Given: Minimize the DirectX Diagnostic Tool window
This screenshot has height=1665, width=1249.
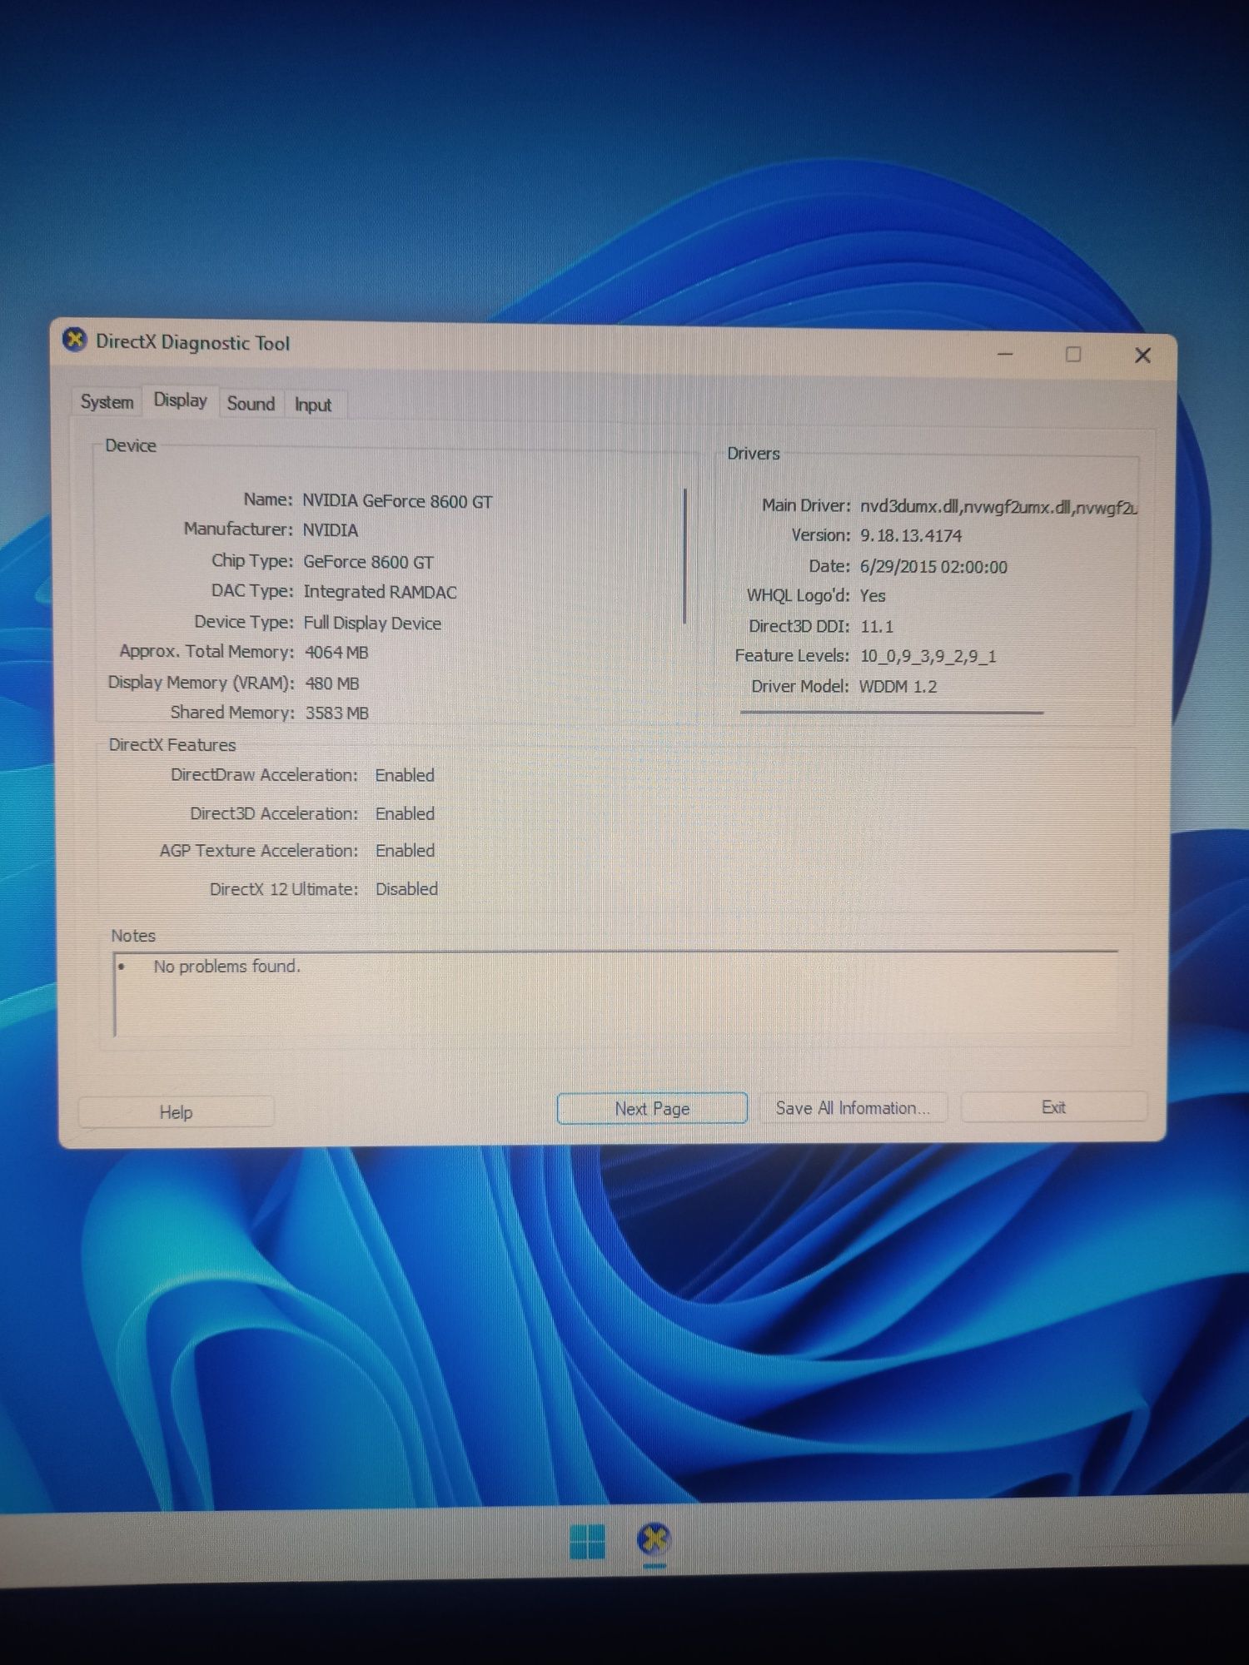Looking at the screenshot, I should point(1005,355).
